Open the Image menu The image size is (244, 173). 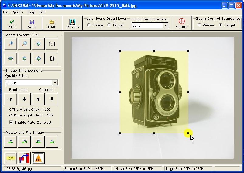tap(31, 12)
